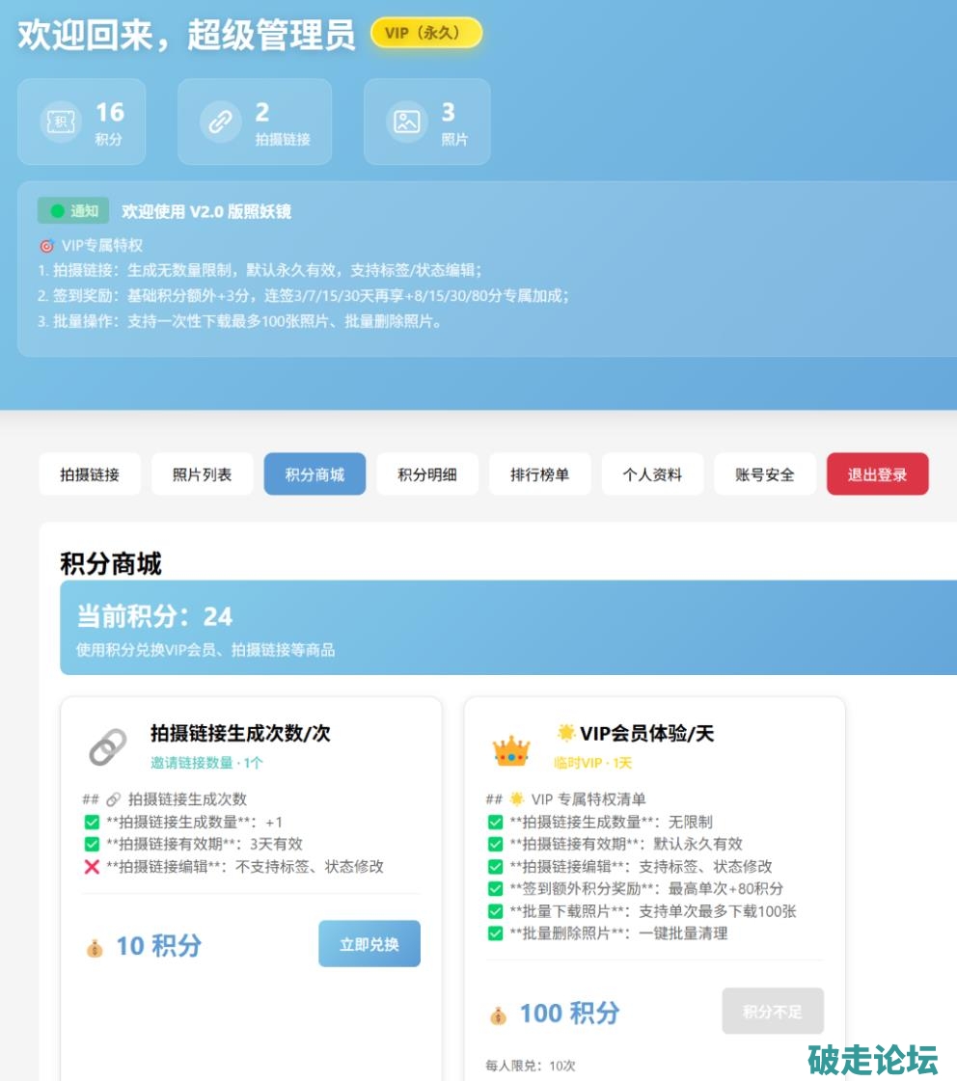Screen dimensions: 957x1081
Task: Click the red X beside 拍摄链接编辑 不支持
Action: click(92, 867)
